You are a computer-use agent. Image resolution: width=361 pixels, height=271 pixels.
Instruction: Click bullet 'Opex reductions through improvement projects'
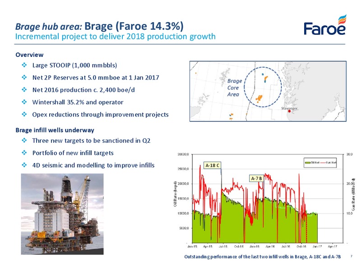(x=100, y=115)
